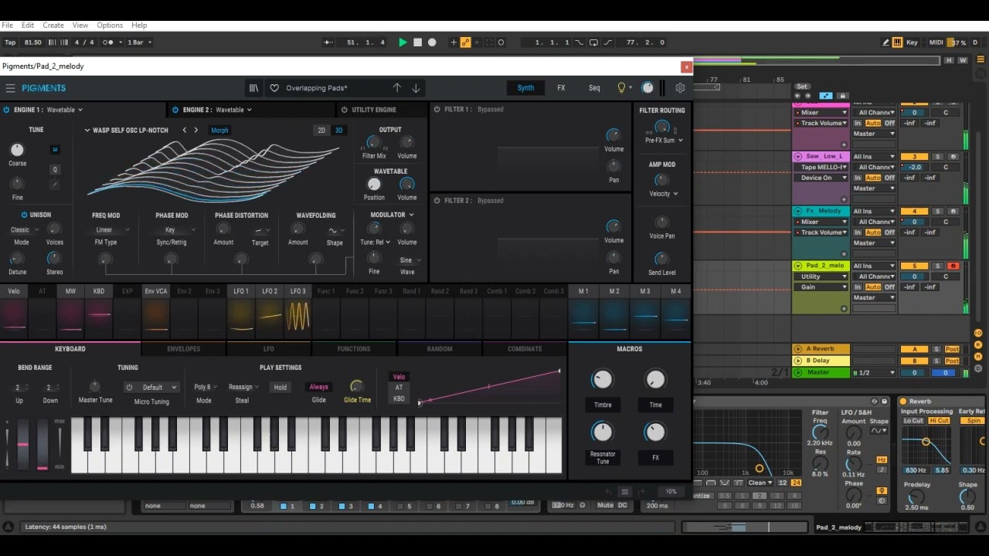
Task: Switch to the FX tab in Pigments
Action: (561, 88)
